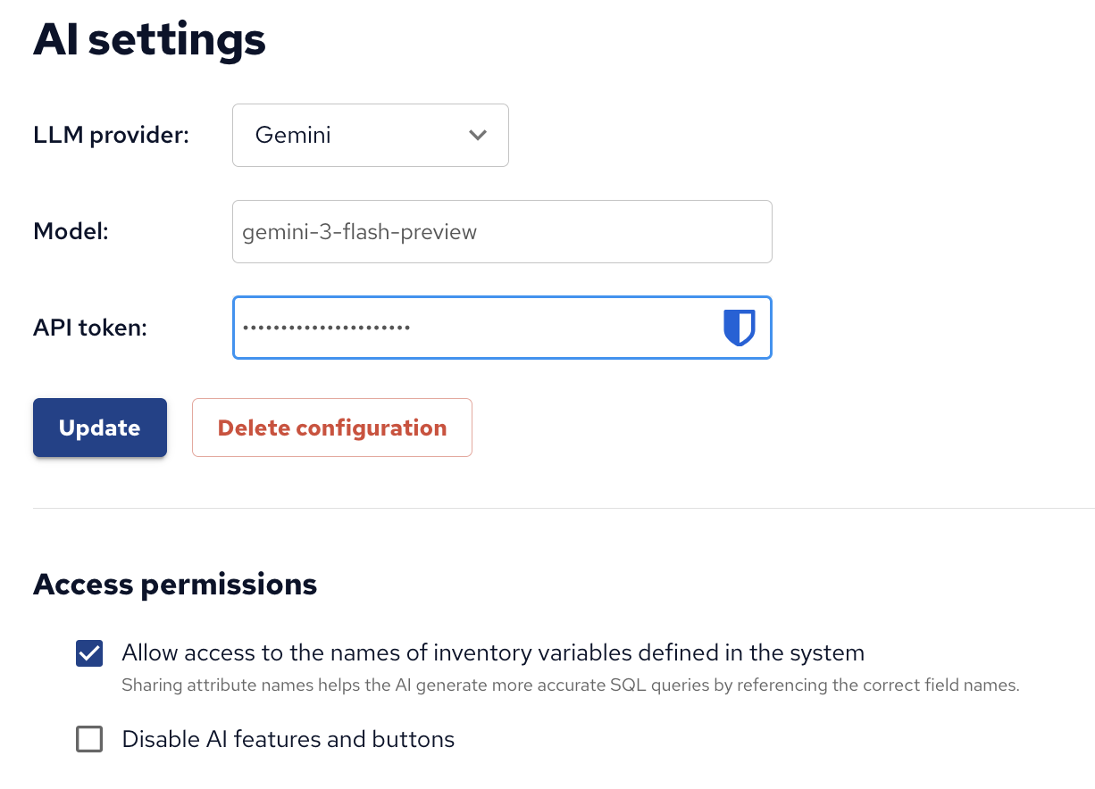Expand the LLM provider dropdown chevron arrow
Viewport: 1095px width, 789px height.
pos(478,135)
